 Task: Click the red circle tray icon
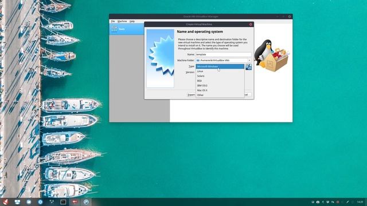338,202
